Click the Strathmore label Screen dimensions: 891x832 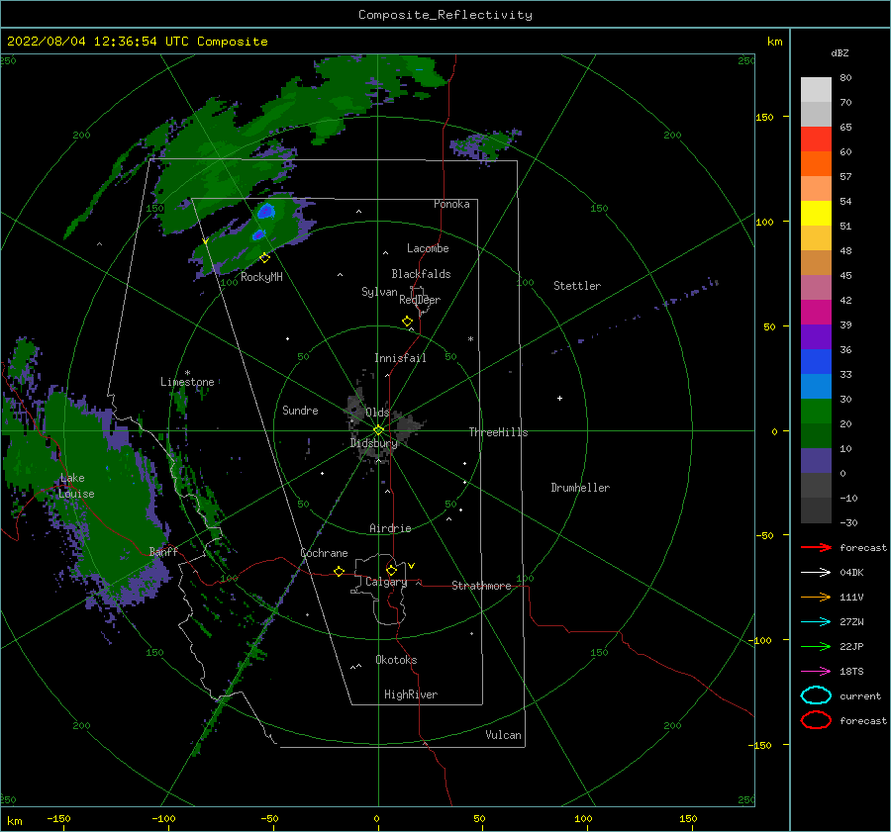(x=481, y=586)
